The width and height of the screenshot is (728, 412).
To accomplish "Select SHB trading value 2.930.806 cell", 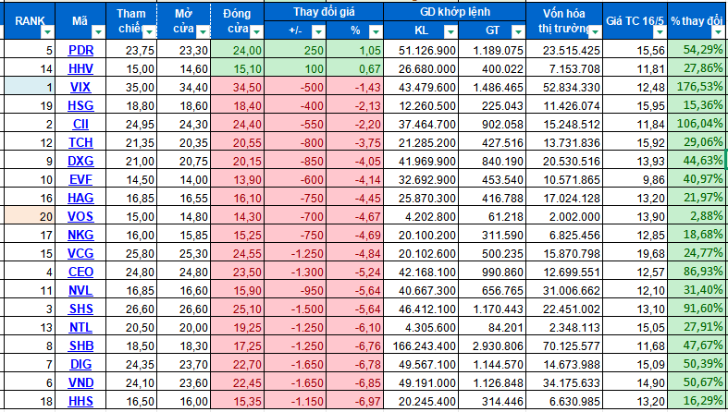I will (x=492, y=345).
